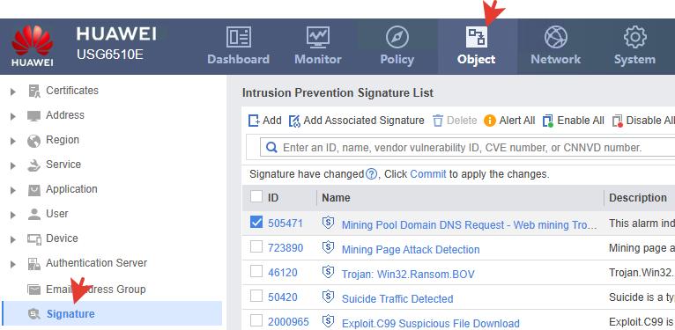Expand the Certificates tree node

coord(13,92)
